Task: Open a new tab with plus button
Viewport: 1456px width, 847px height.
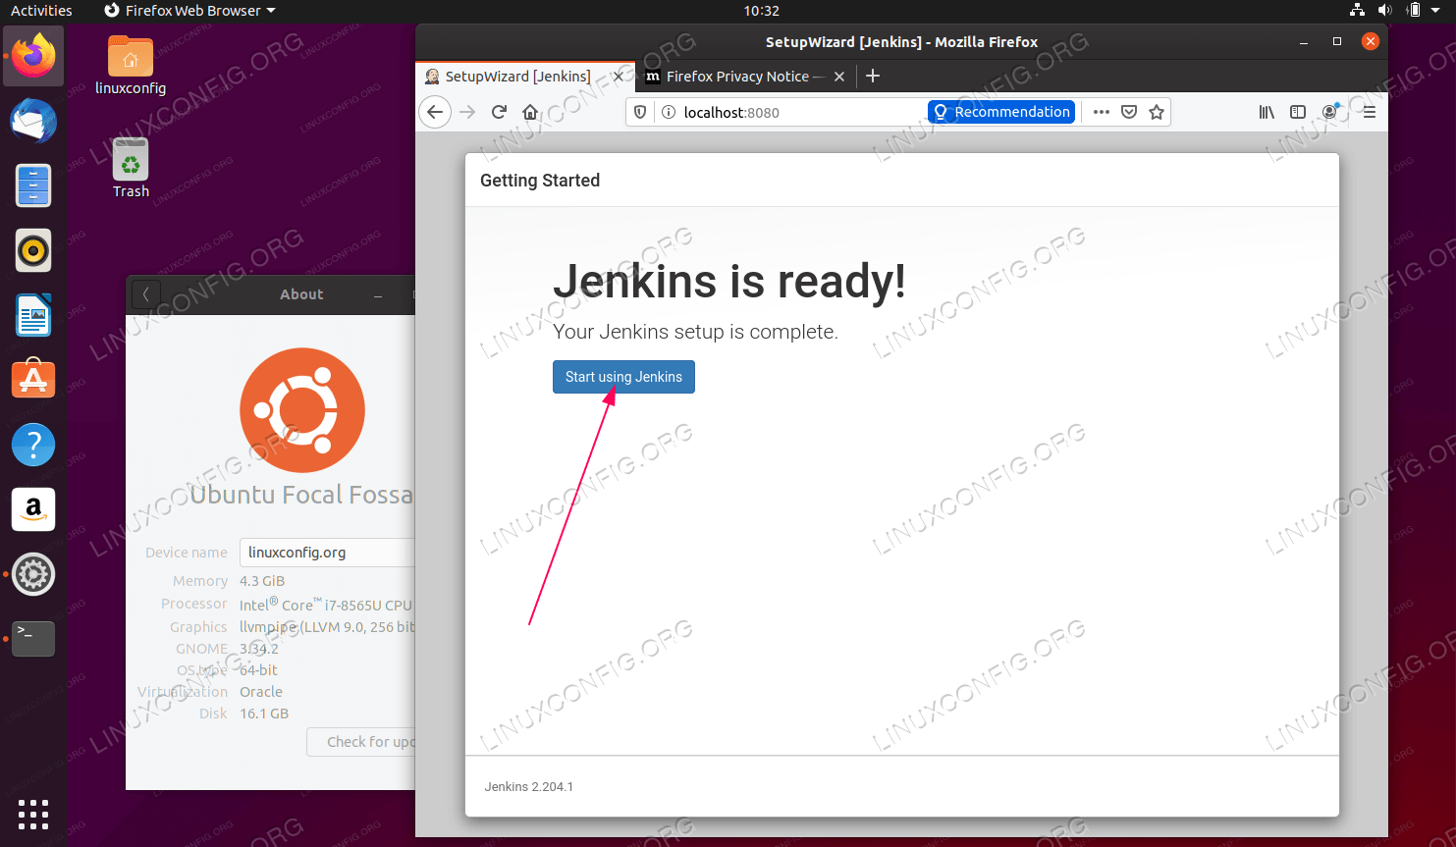Action: (873, 76)
